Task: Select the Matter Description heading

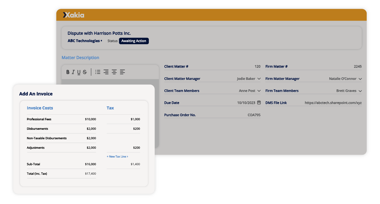Action: click(80, 57)
